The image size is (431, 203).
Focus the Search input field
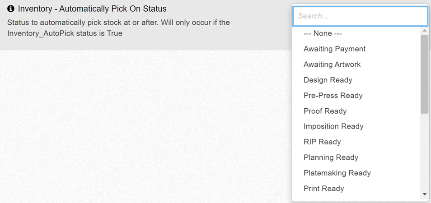(x=360, y=16)
